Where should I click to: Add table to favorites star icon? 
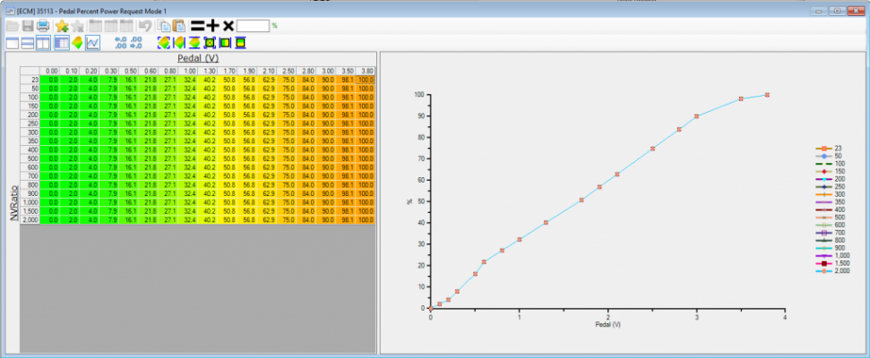click(62, 25)
